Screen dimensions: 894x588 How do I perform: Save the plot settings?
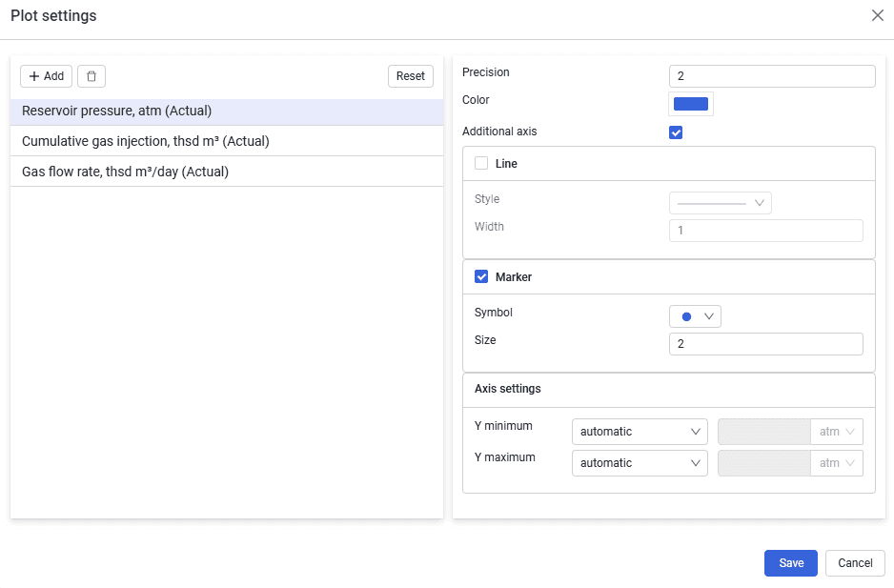(791, 563)
